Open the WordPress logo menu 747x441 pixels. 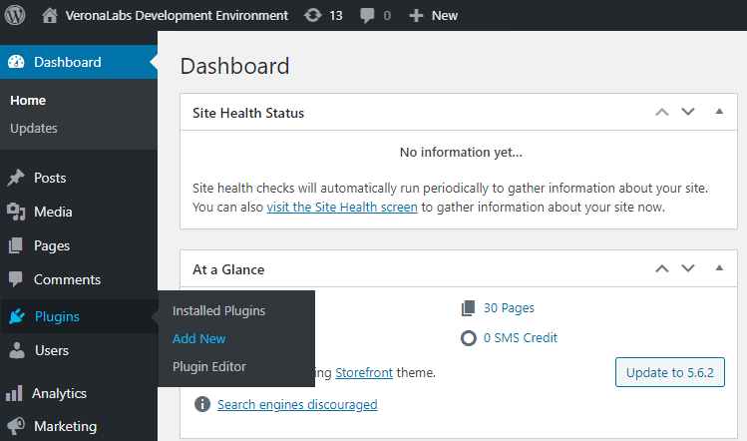point(15,15)
